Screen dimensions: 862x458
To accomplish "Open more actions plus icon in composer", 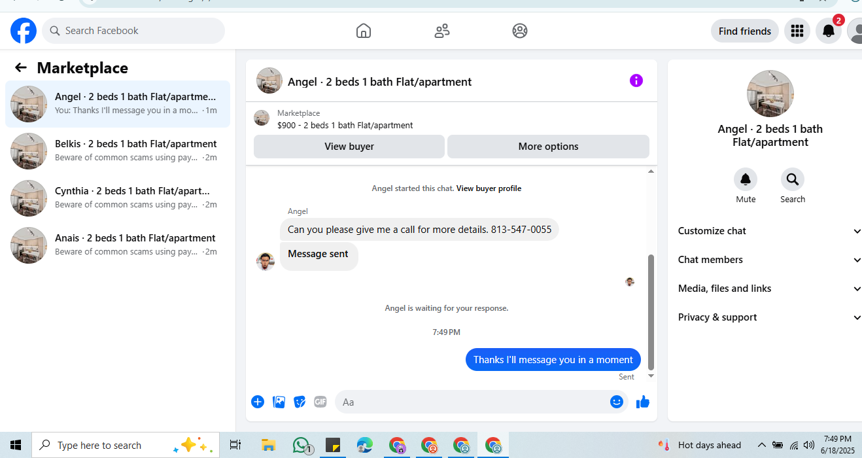I will click(x=258, y=402).
